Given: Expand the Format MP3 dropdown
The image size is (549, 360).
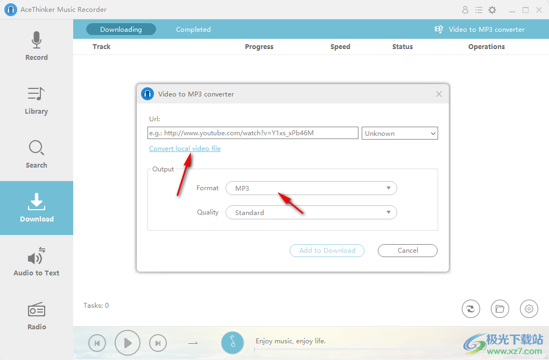Looking at the screenshot, I should click(x=311, y=188).
